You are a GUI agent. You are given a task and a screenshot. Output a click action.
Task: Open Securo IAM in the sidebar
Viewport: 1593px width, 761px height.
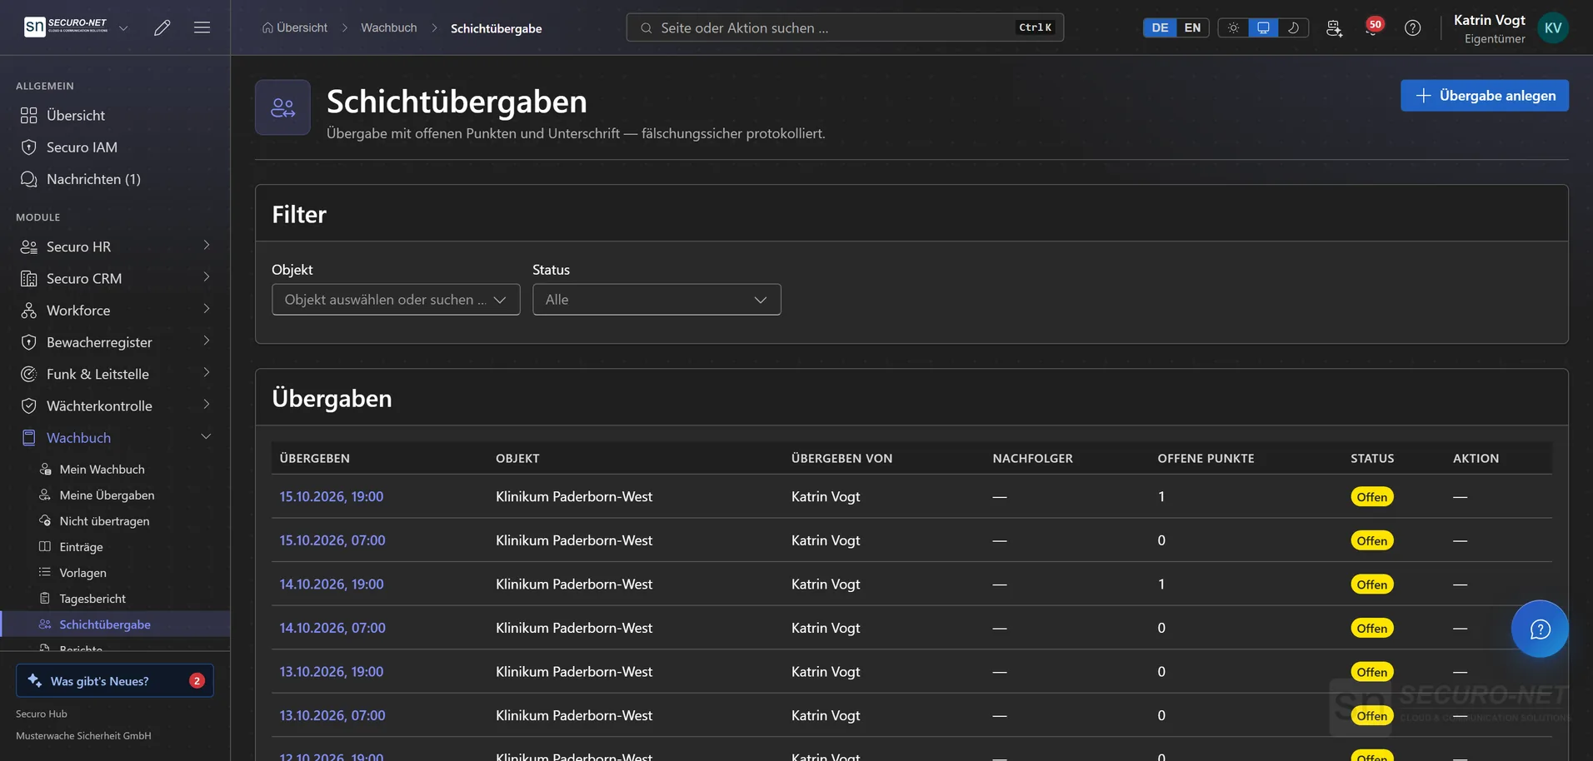pos(115,147)
